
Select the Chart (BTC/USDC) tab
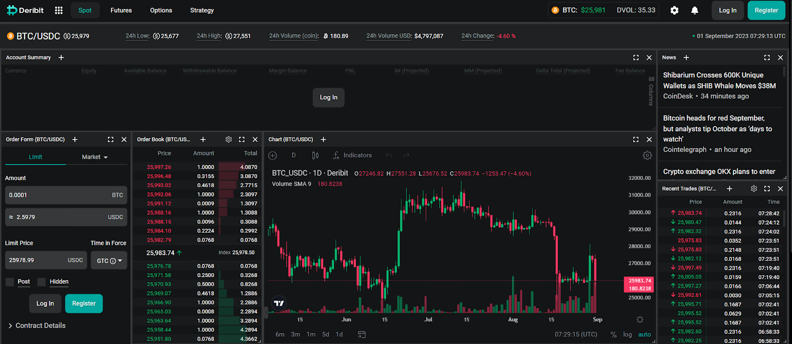pyautogui.click(x=291, y=140)
